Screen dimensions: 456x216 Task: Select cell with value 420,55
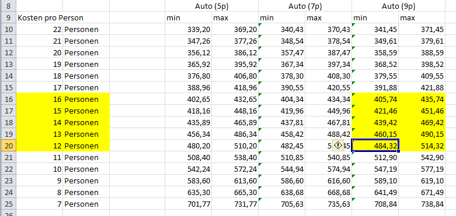[x=328, y=87]
